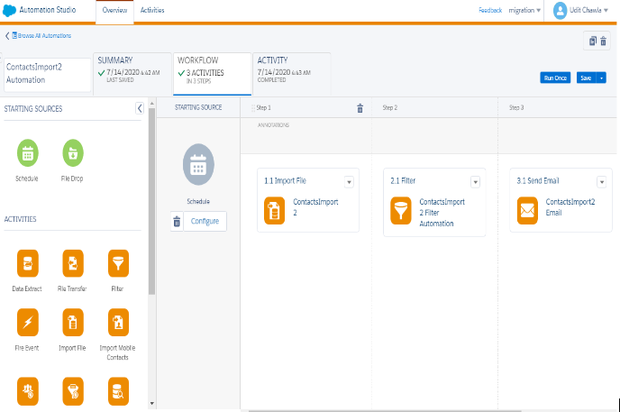Pick the Filter activity in sidebar

tap(117, 263)
